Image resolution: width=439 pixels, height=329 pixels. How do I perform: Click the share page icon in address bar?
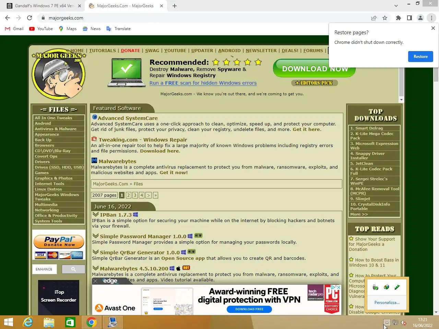[x=374, y=18]
